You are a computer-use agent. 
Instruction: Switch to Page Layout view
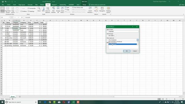click(x=13, y=10)
